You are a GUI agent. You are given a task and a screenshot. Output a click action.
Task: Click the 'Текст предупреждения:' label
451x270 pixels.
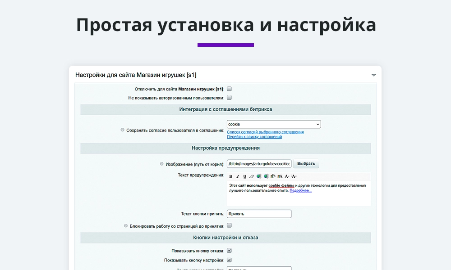pos(201,175)
